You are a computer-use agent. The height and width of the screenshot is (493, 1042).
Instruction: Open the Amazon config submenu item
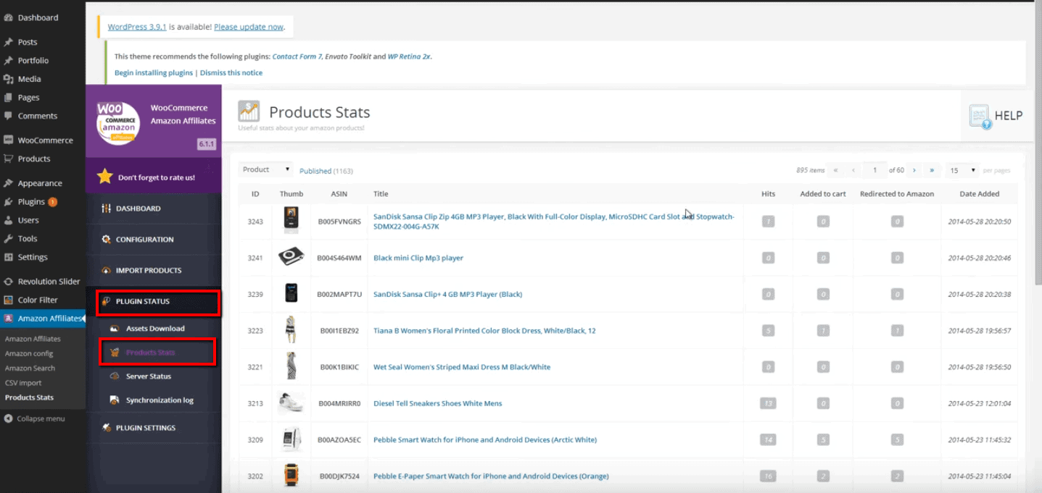point(29,353)
